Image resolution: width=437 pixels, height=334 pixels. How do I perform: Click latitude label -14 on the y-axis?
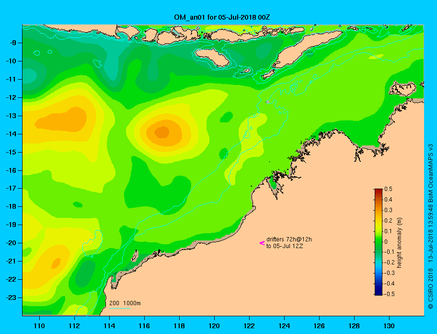11,134
